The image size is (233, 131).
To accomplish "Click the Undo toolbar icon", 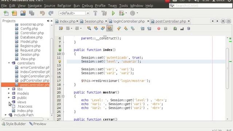I will [x=42, y=13].
